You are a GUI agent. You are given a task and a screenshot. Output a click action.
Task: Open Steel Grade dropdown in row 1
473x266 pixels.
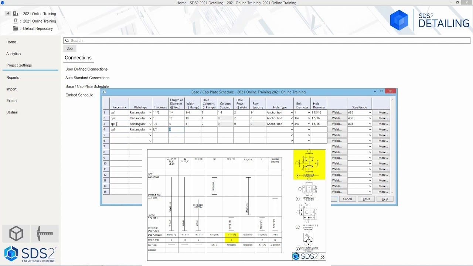tap(370, 113)
